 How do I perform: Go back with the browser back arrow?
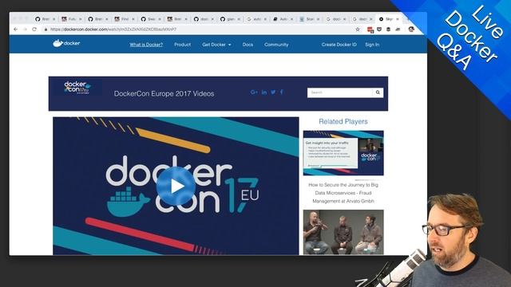click(16, 29)
